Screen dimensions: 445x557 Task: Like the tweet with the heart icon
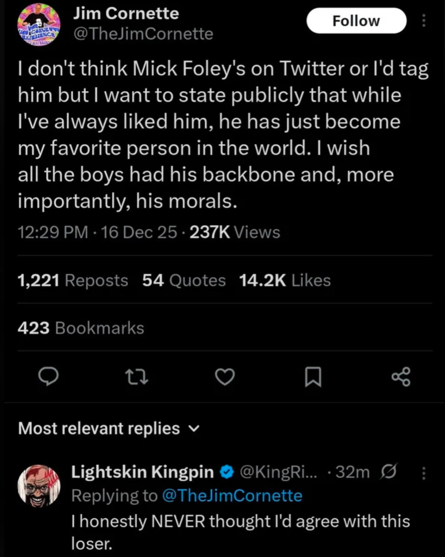[x=225, y=377]
